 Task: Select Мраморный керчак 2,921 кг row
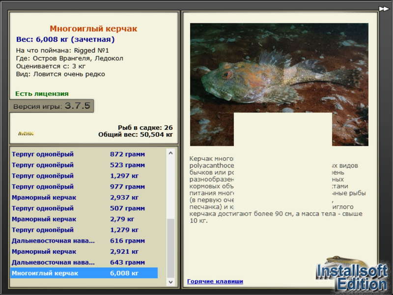[84, 251]
